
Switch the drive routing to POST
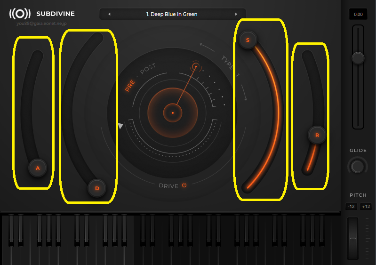pyautogui.click(x=148, y=69)
